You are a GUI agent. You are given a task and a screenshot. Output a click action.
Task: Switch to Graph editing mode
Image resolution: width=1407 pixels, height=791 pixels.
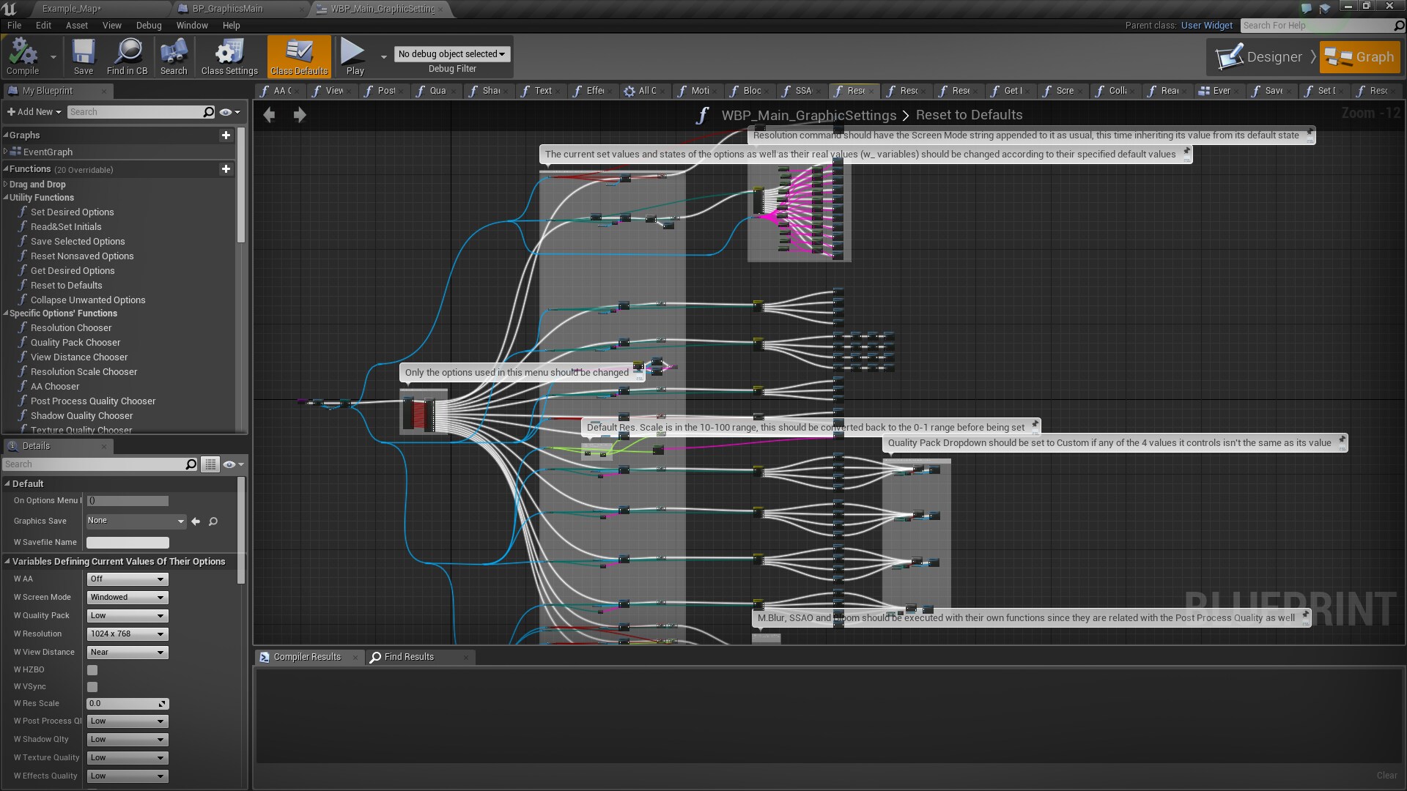pyautogui.click(x=1359, y=56)
